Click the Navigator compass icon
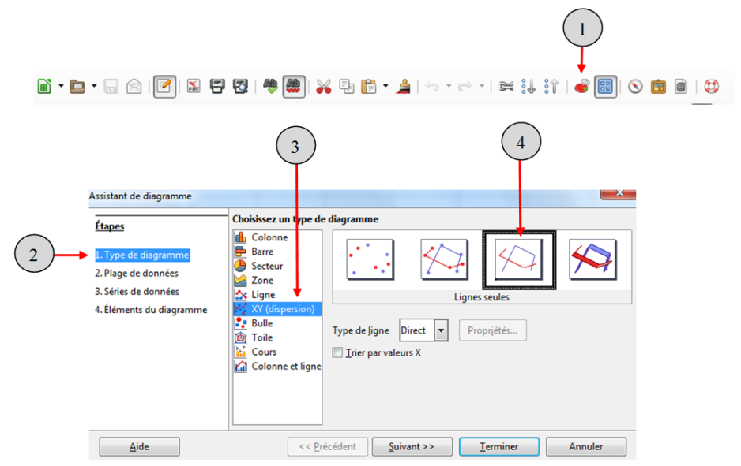Viewport: 741px width, 466px height. (x=635, y=86)
